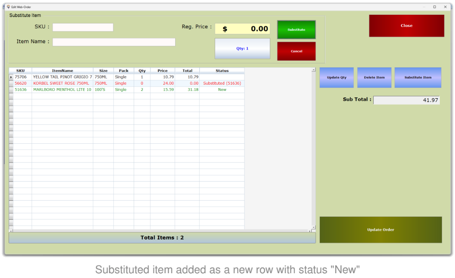Select the green SKU 51636 cell
455x278 pixels.
(x=22, y=89)
